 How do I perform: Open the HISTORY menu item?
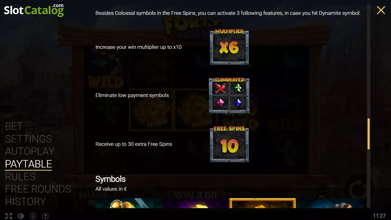[25, 201]
